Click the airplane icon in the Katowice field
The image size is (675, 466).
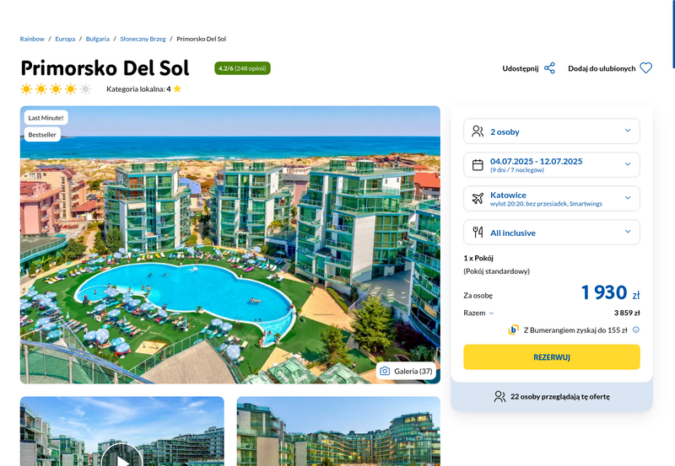(478, 198)
